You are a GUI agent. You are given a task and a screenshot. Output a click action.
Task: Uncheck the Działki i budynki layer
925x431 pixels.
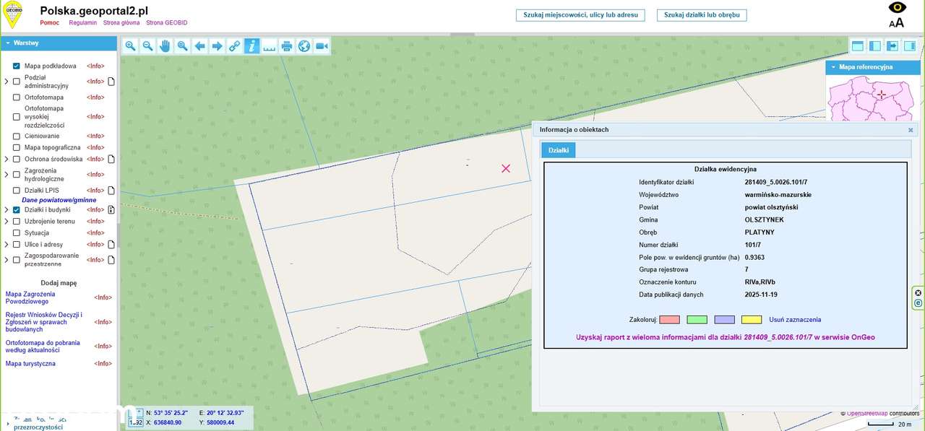tap(17, 209)
